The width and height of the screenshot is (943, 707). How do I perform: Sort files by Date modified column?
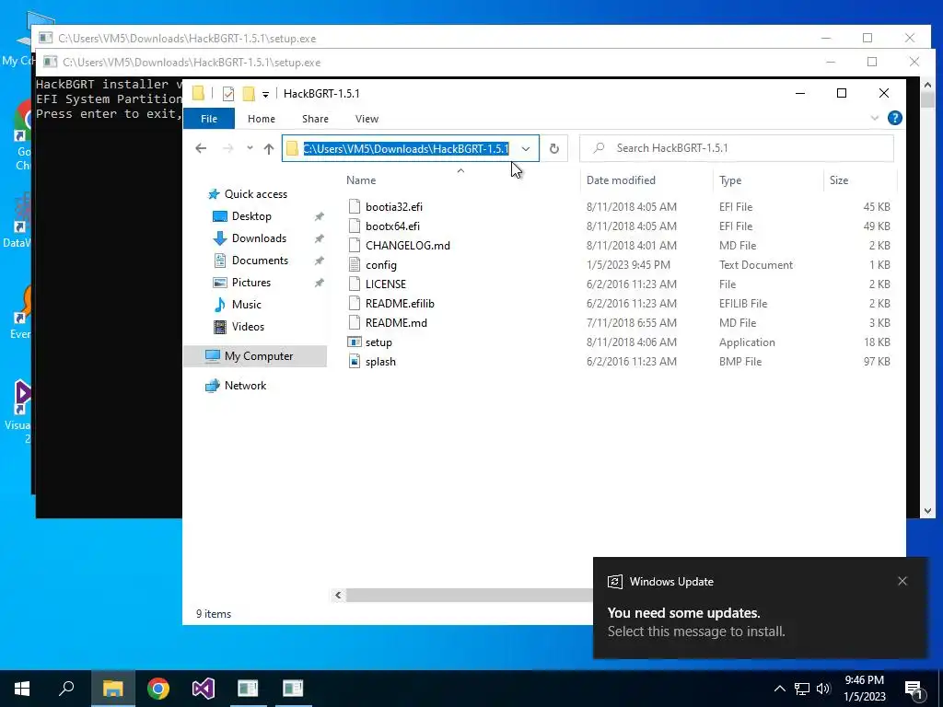pyautogui.click(x=622, y=180)
